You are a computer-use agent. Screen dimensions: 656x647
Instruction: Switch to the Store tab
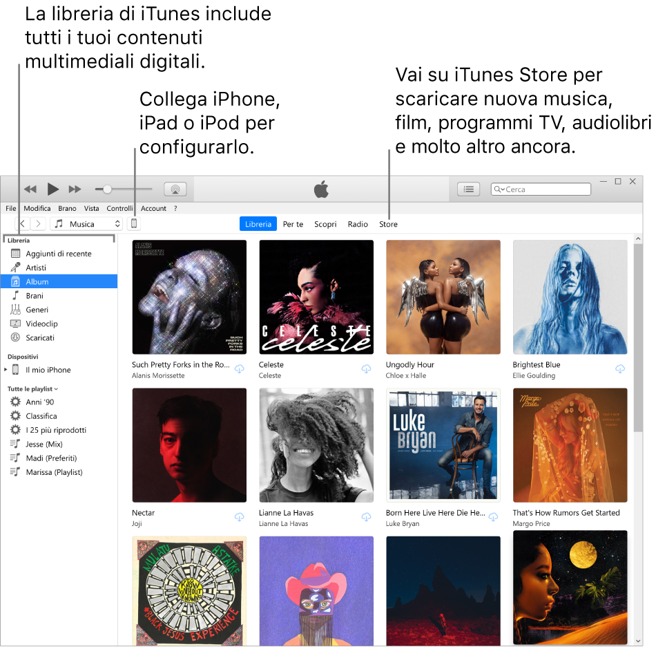pos(388,224)
